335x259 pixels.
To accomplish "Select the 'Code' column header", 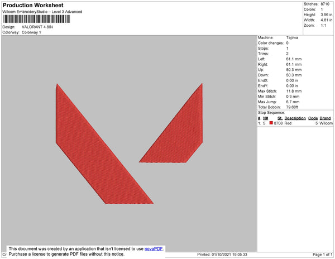I will 313,118.
